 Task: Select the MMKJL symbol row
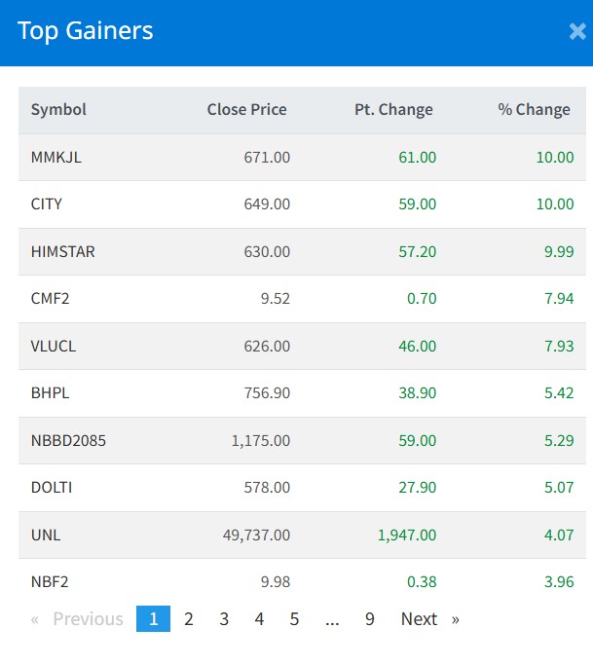[56, 157]
